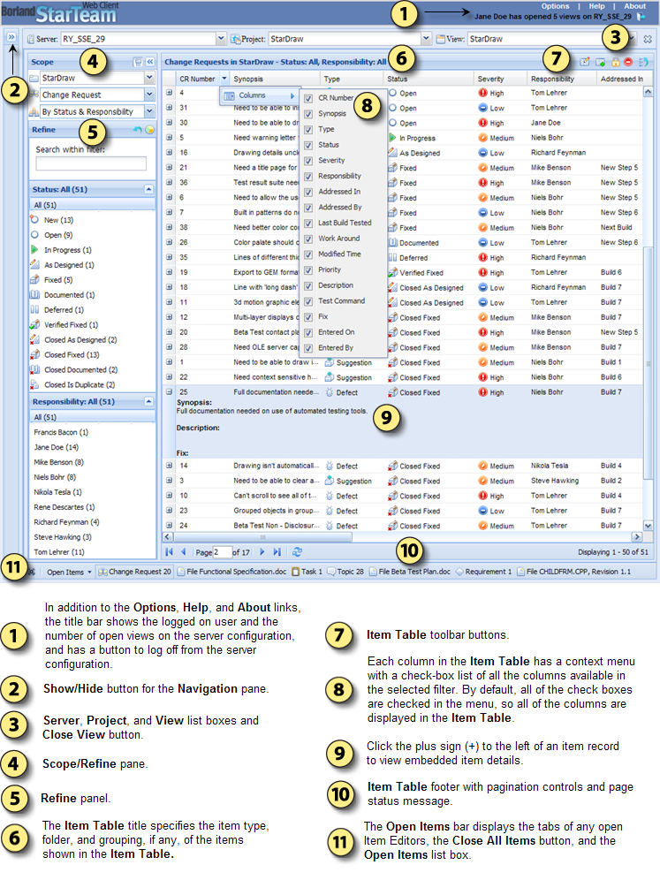
Task: Uncheck the Entered By column checkbox
Action: click(308, 348)
